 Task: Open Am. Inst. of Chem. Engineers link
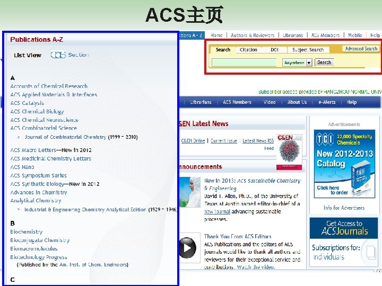point(93,265)
